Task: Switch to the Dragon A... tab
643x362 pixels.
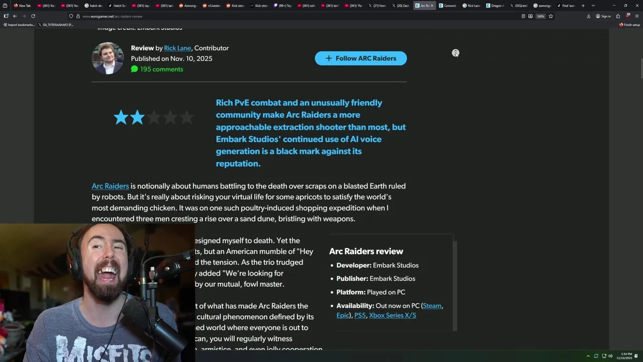Action: coord(495,6)
